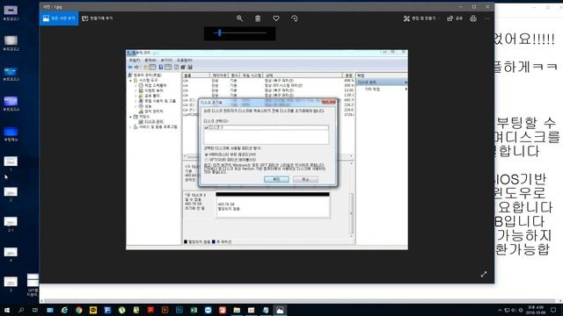Go to 모든 사진 보기 (see all photos)
This screenshot has width=563, height=316.
[59, 18]
